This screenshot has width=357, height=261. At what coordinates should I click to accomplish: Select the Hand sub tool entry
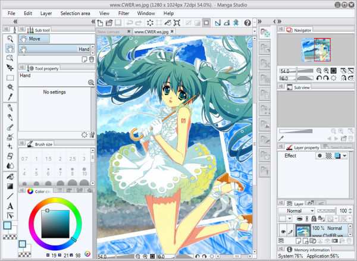(55, 49)
